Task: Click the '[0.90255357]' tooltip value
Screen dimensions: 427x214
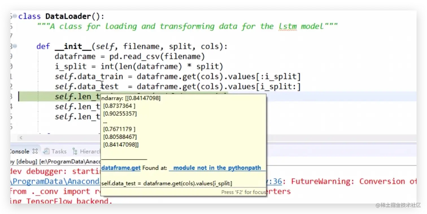Action: pos(120,114)
